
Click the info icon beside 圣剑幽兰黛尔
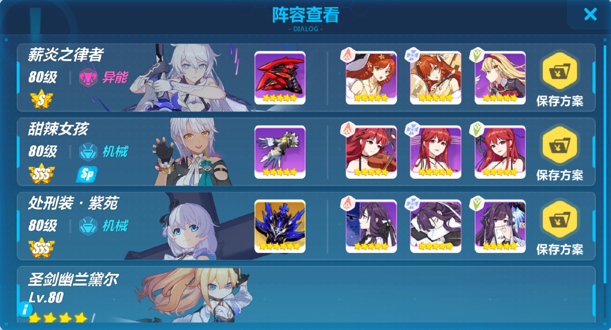[x=25, y=310]
